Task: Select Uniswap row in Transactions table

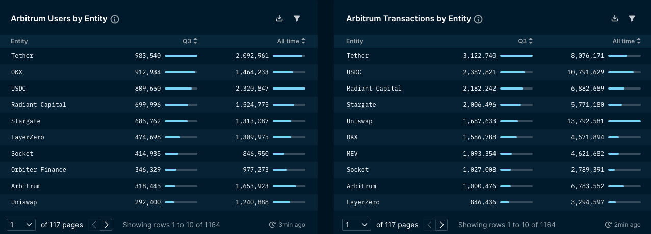Action: pyautogui.click(x=492, y=121)
